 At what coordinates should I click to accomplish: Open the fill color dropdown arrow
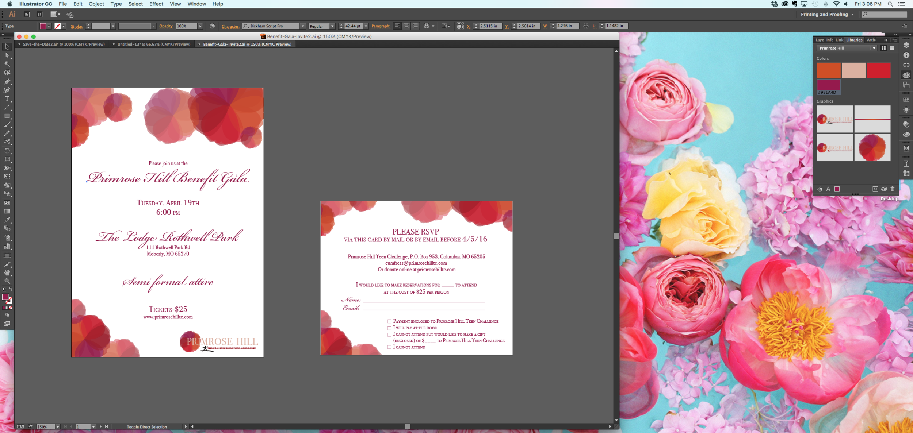[49, 26]
